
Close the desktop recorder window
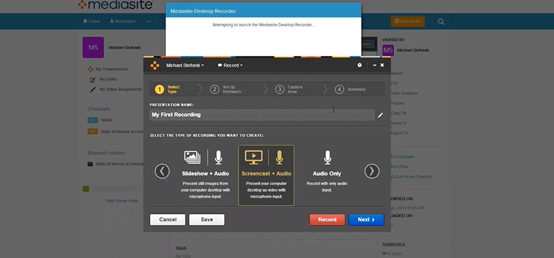(382, 65)
